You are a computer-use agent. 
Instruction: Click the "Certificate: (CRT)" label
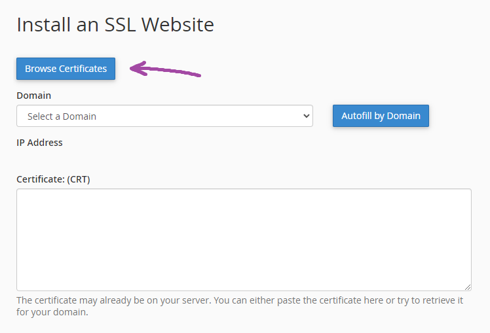53,179
